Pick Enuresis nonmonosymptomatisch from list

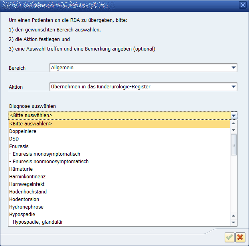click(49, 162)
